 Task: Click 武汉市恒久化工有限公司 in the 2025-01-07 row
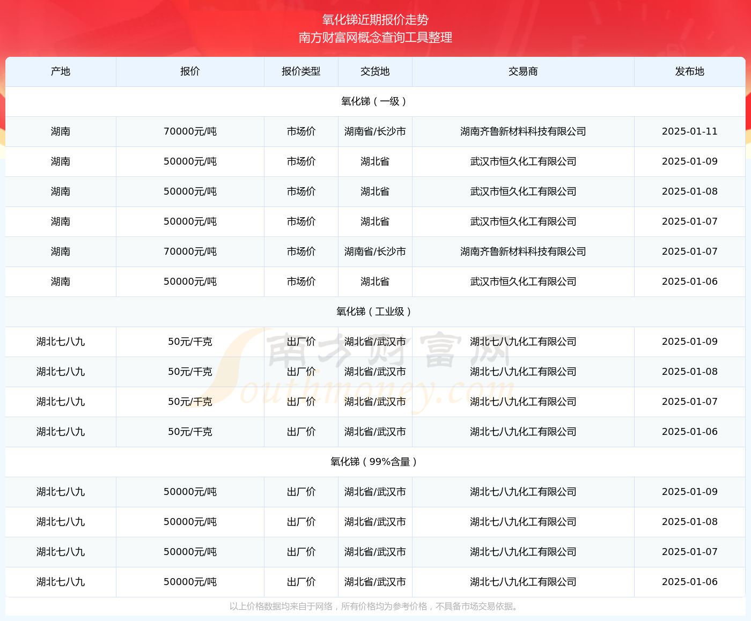[x=523, y=221]
